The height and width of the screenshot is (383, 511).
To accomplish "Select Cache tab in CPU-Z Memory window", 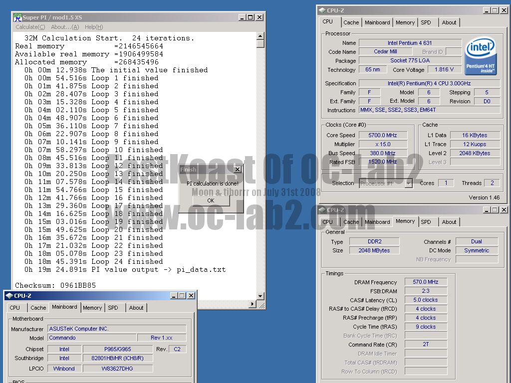I will 351,222.
